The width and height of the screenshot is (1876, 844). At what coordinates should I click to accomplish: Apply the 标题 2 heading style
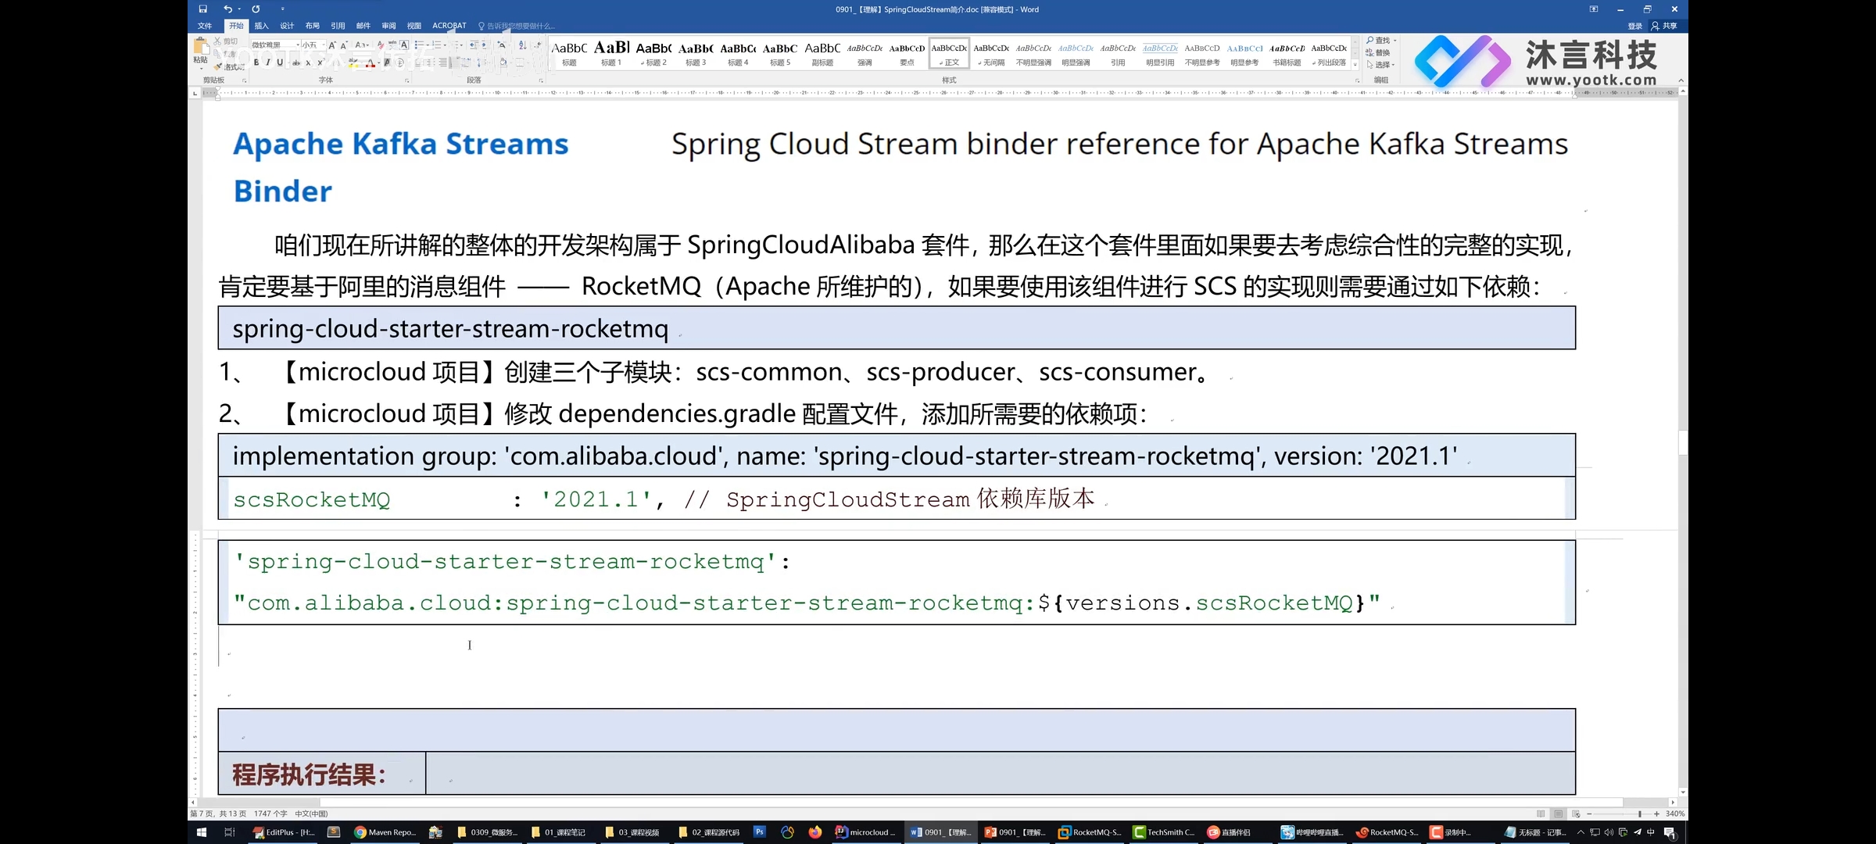(653, 53)
